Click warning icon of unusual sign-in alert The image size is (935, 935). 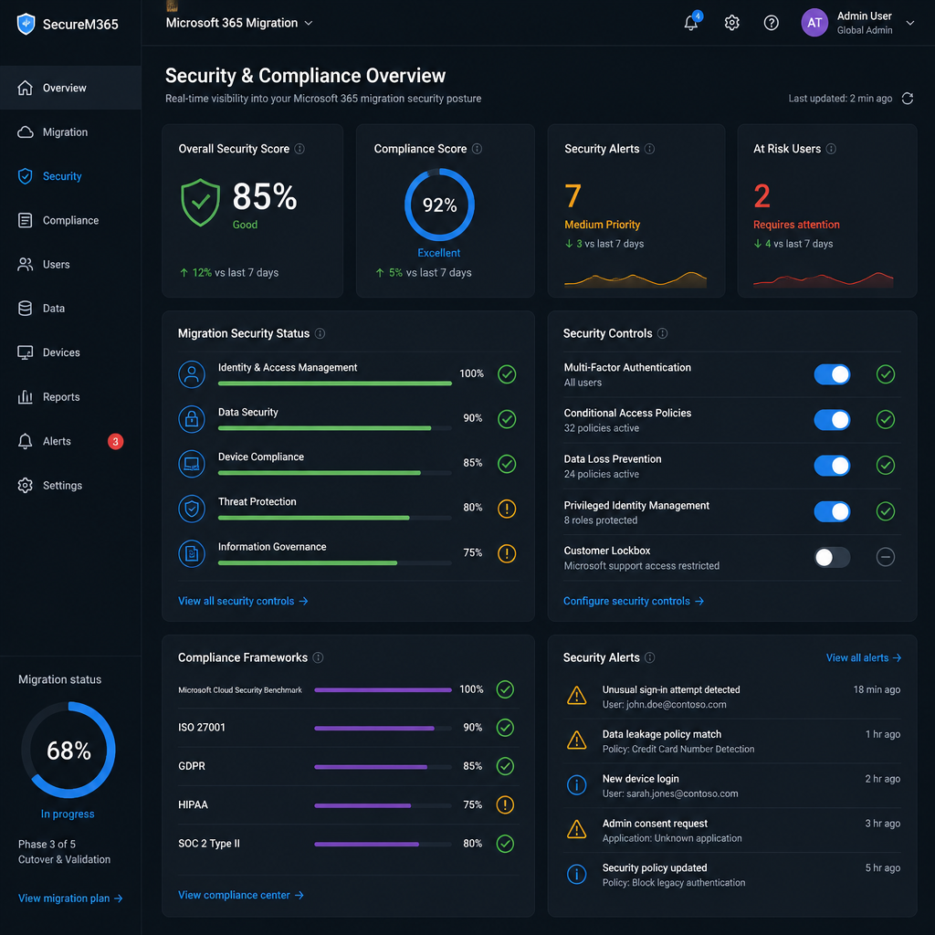point(577,695)
